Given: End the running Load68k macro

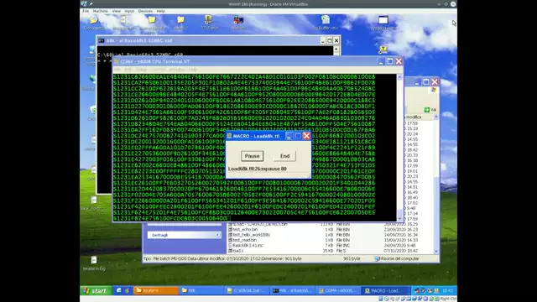Looking at the screenshot, I should click(x=284, y=156).
